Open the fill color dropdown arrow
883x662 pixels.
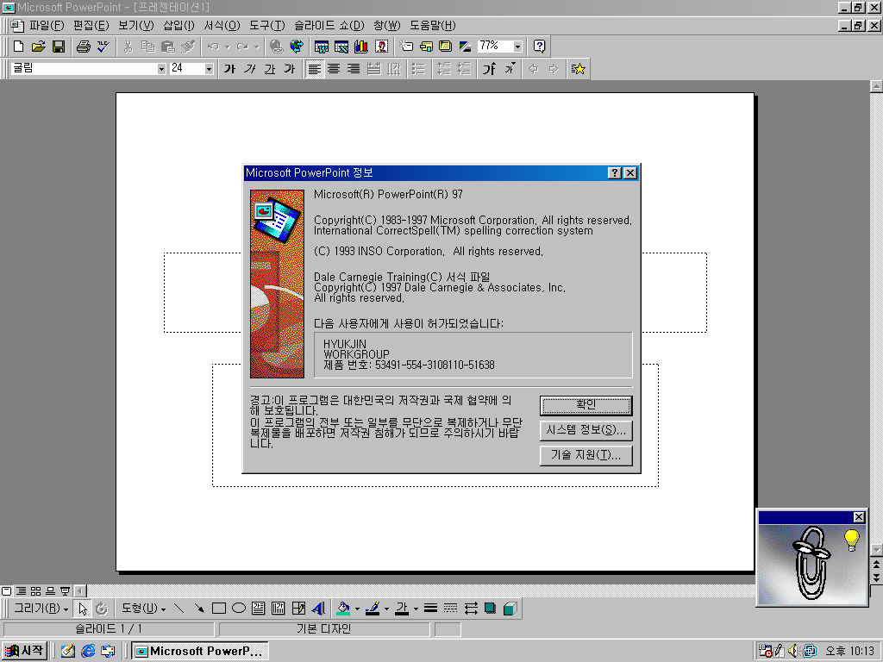(357, 609)
